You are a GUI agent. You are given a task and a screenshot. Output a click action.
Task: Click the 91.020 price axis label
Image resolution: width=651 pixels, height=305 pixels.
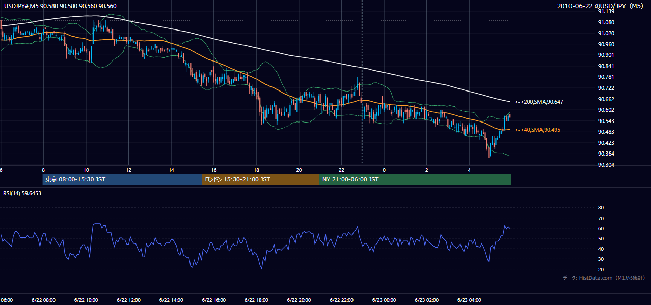point(606,33)
